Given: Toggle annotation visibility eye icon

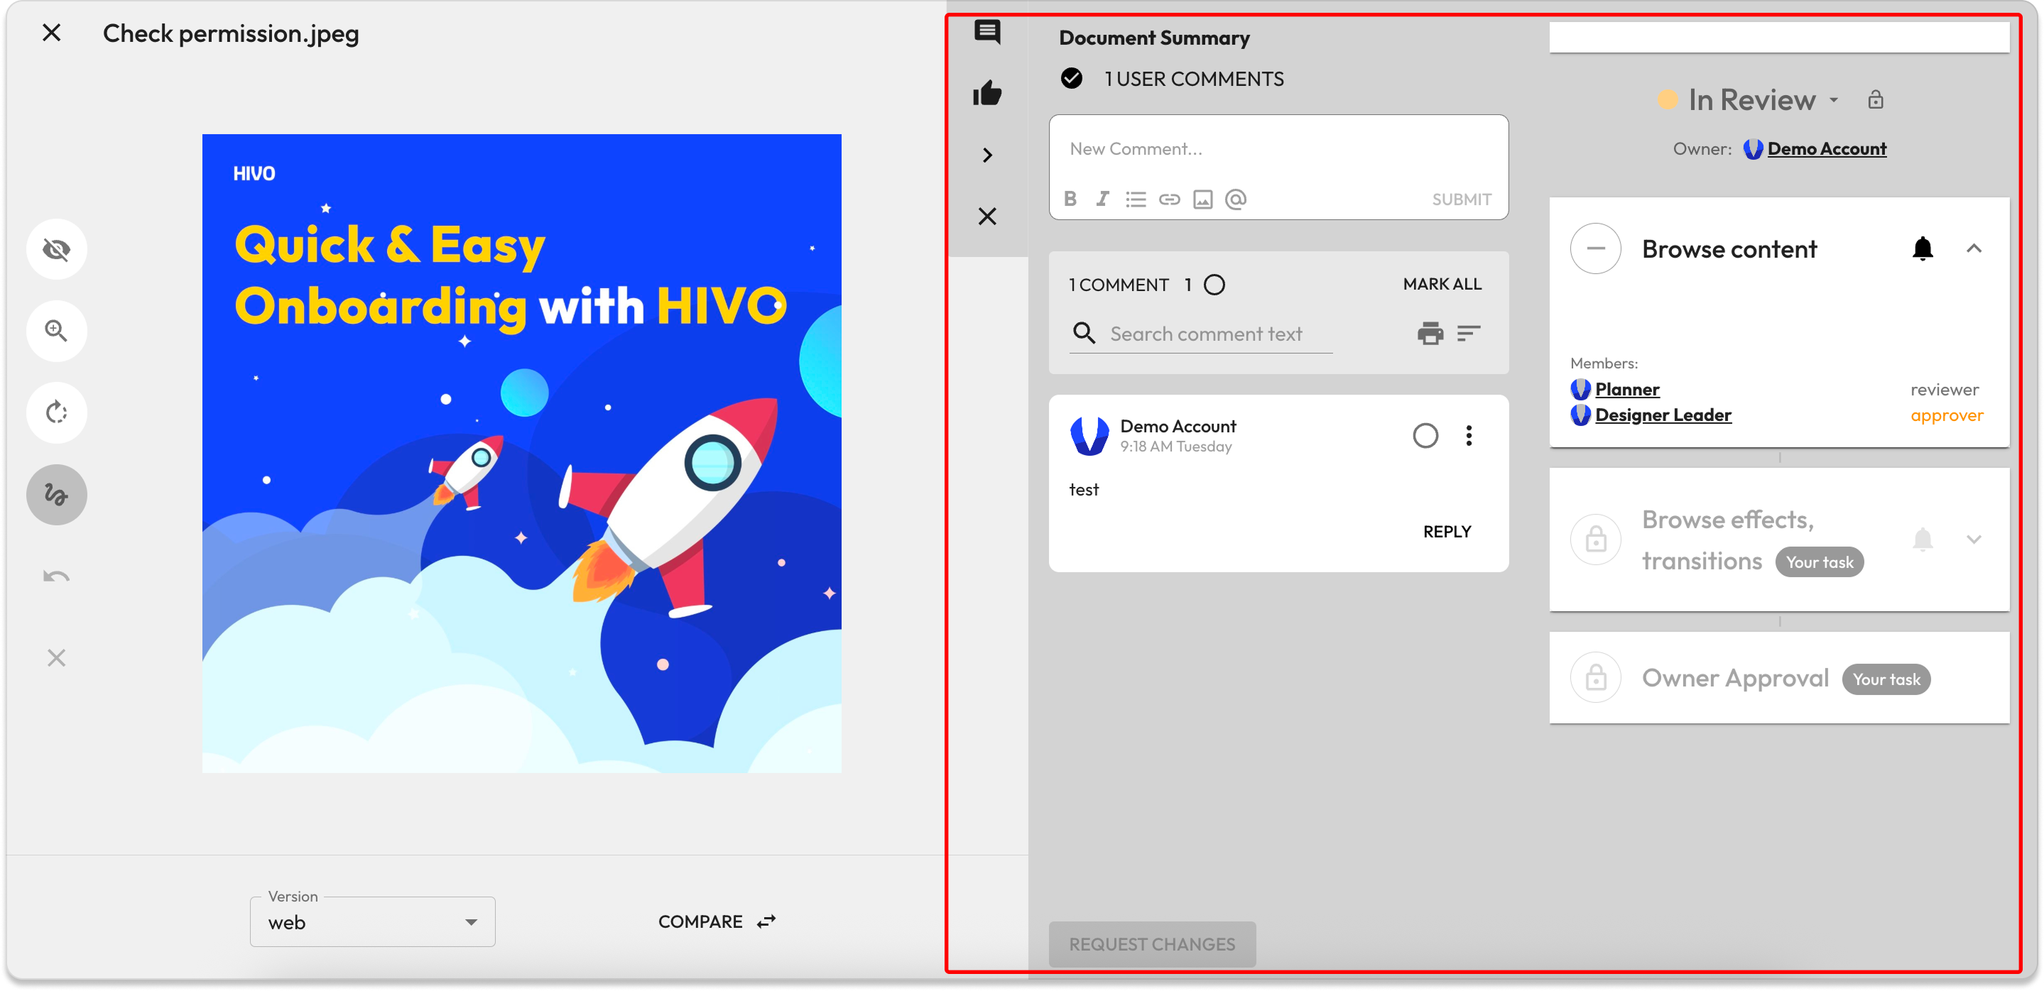Looking at the screenshot, I should (x=56, y=250).
